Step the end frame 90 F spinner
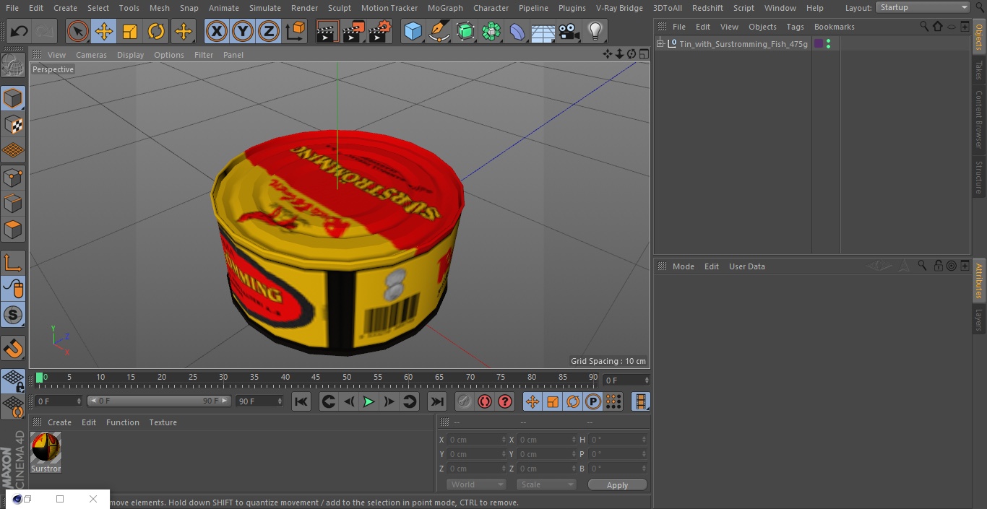 coord(279,401)
